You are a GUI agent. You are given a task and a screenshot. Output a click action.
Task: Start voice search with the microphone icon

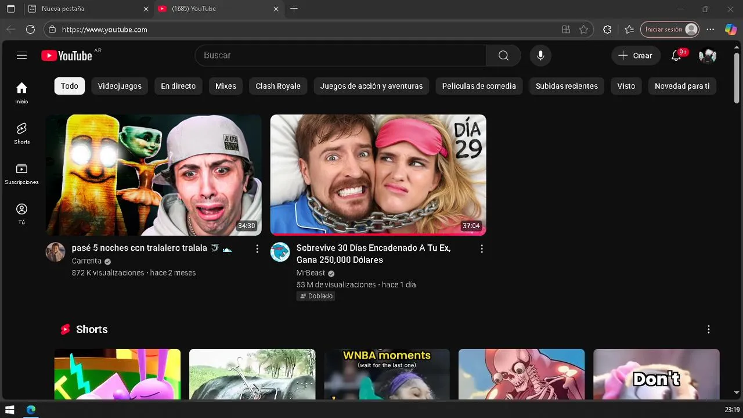(540, 55)
